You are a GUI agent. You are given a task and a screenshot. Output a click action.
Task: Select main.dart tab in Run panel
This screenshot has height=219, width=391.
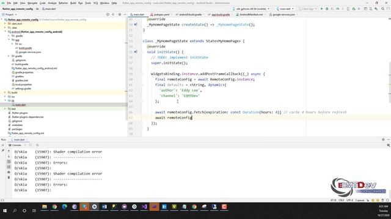click(19, 139)
